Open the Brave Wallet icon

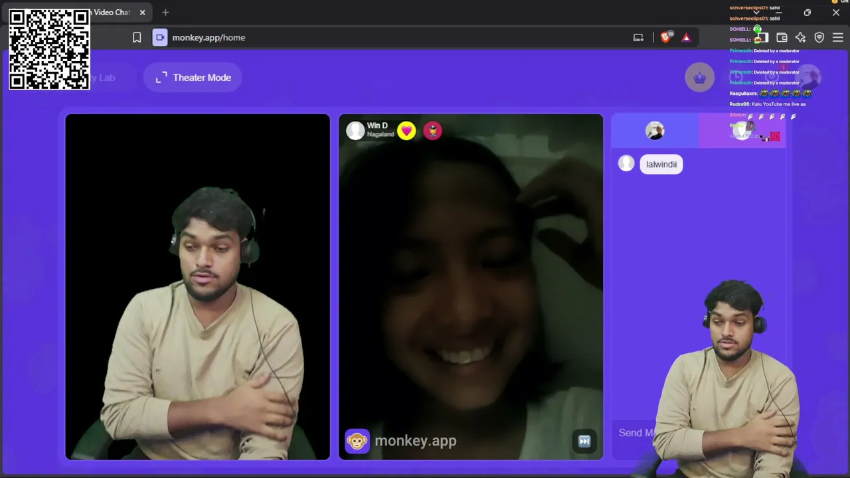tap(782, 38)
